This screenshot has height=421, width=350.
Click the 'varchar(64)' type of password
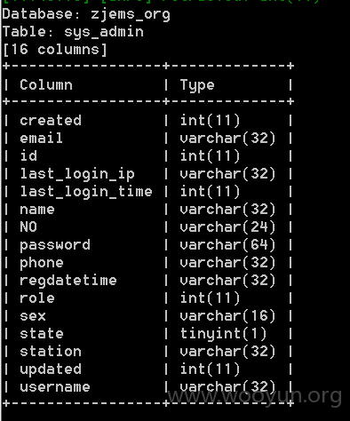click(x=227, y=245)
